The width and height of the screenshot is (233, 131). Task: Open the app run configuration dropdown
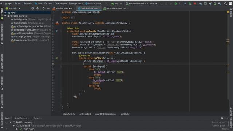click(x=116, y=3)
